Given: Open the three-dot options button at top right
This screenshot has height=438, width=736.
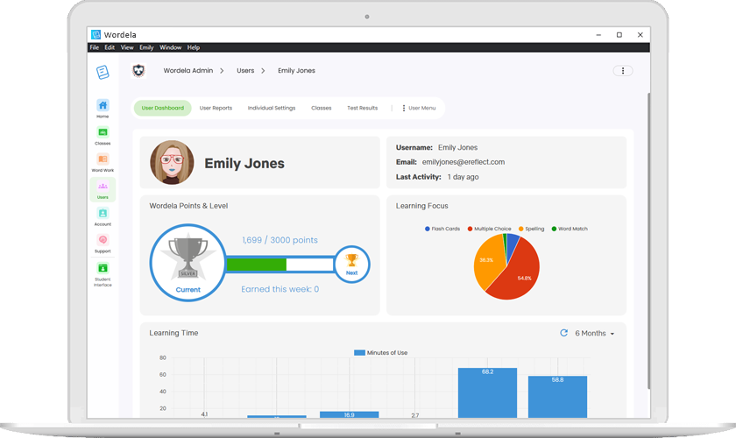Looking at the screenshot, I should [623, 70].
